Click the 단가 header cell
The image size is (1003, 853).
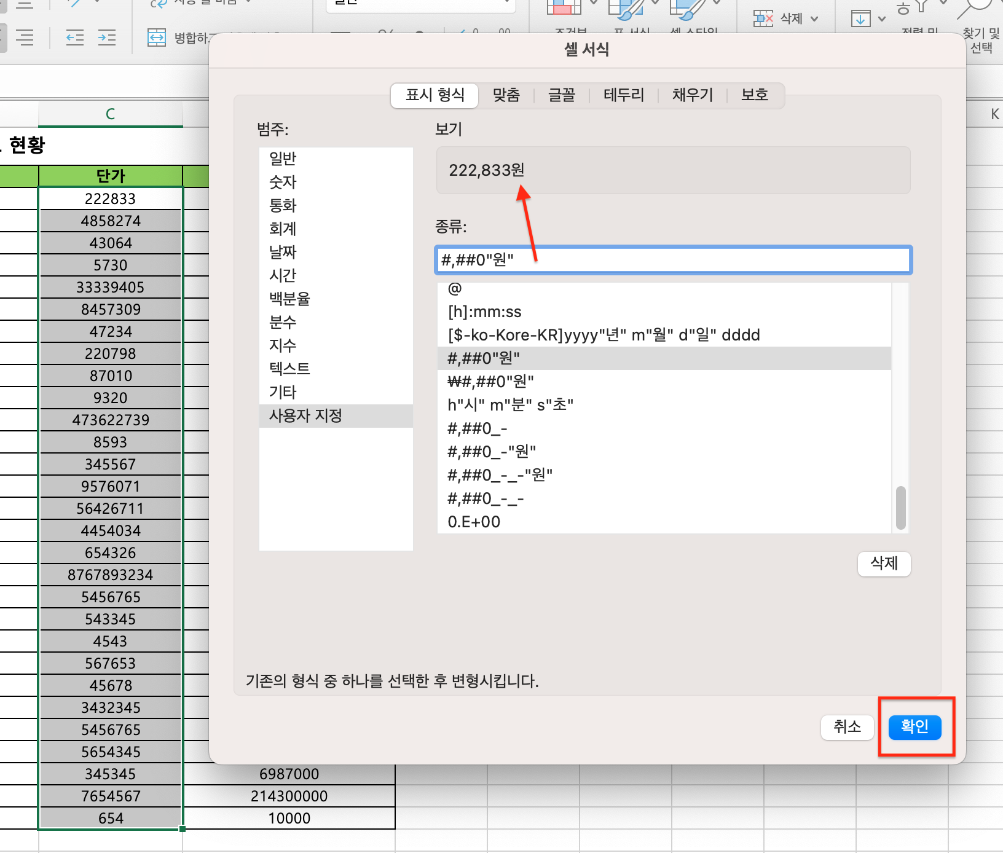pos(111,176)
